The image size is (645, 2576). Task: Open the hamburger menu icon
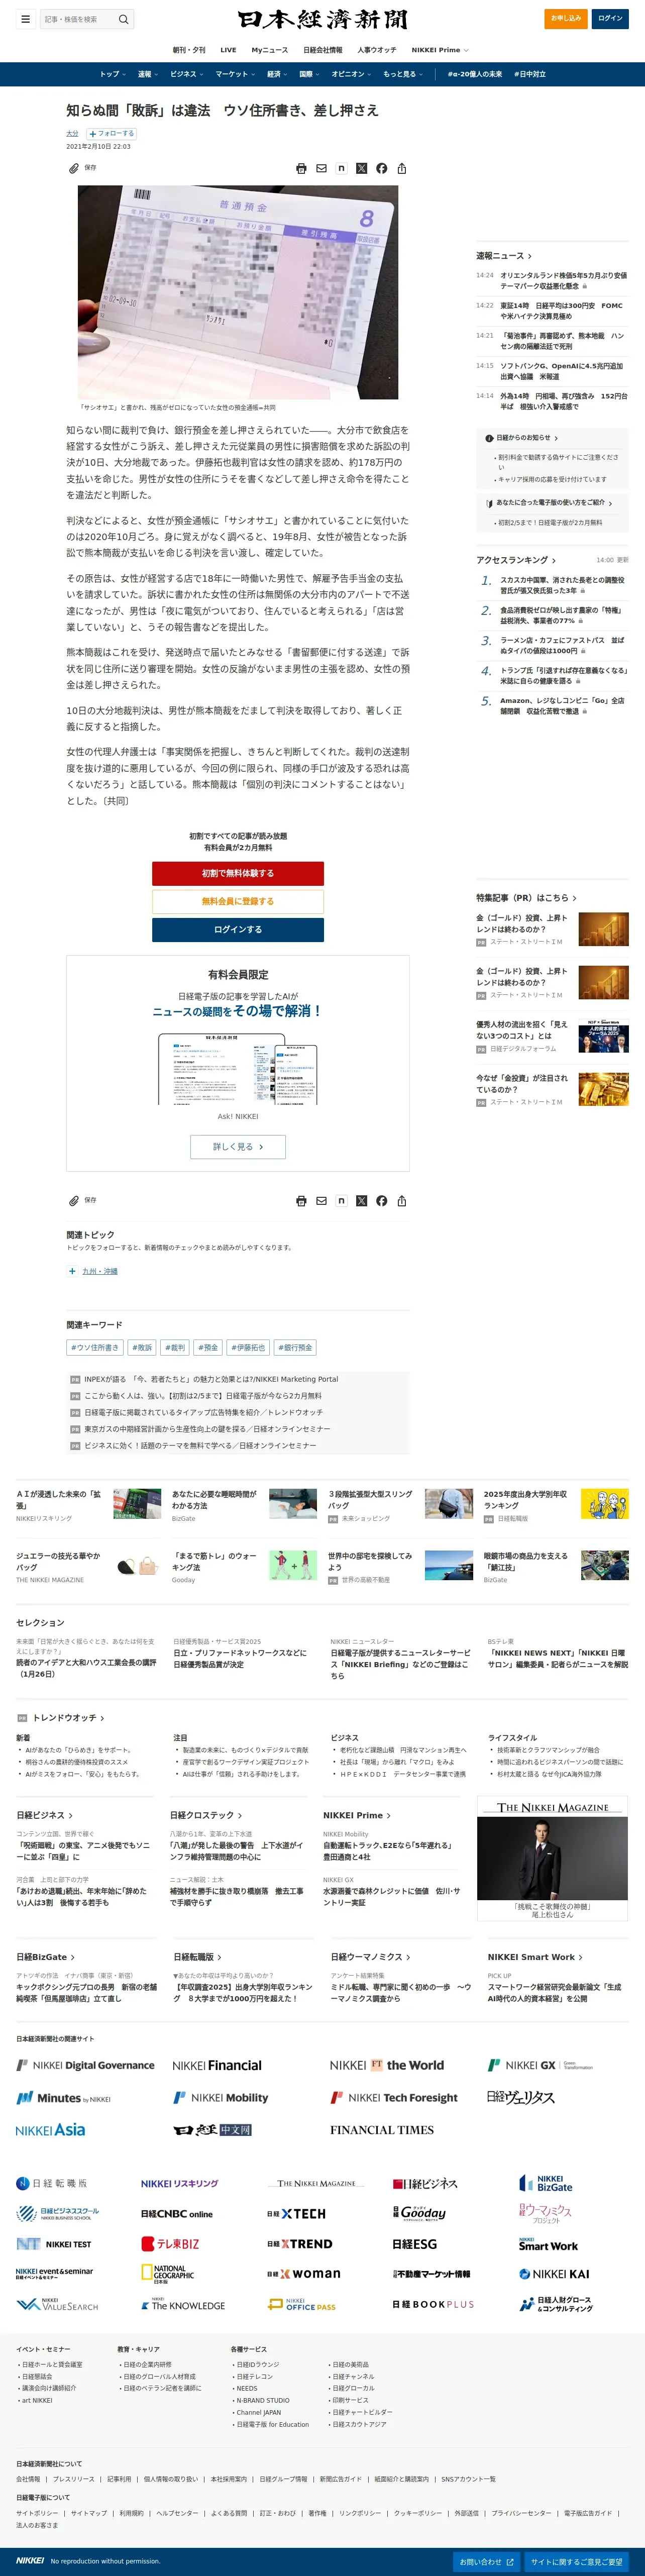pyautogui.click(x=25, y=19)
